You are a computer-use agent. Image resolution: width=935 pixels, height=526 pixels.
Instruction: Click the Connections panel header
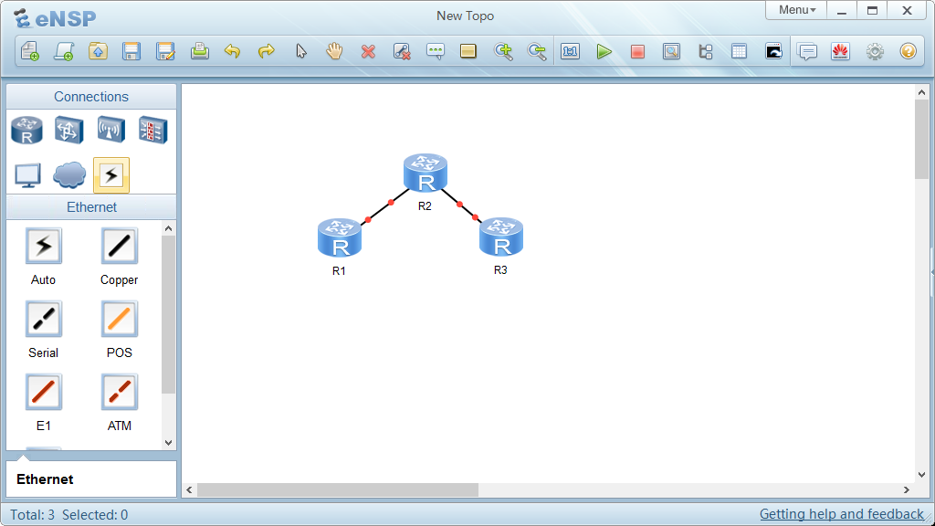tap(91, 97)
